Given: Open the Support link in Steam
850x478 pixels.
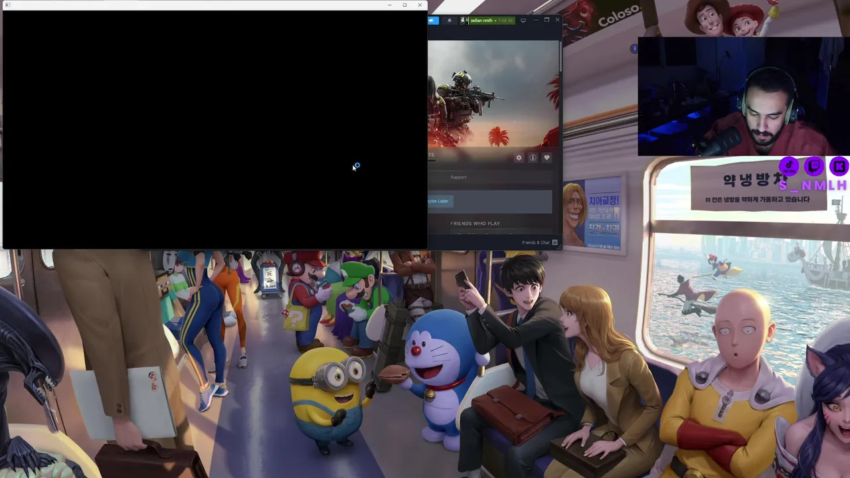Looking at the screenshot, I should pos(458,177).
